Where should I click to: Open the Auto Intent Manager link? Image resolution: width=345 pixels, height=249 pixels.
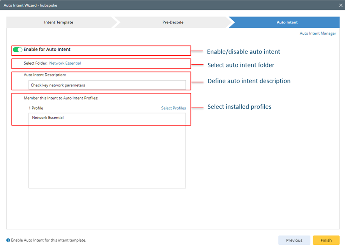pos(318,34)
